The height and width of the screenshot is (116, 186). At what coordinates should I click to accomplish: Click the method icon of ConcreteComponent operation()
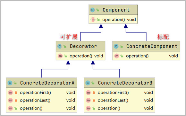click(117, 56)
